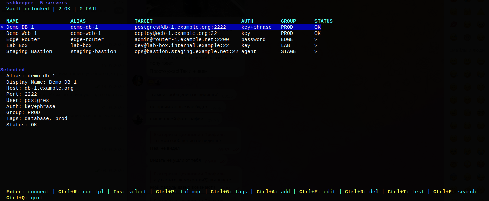
Task: Click the Ctrl+G: tags shortcut
Action: (x=229, y=192)
